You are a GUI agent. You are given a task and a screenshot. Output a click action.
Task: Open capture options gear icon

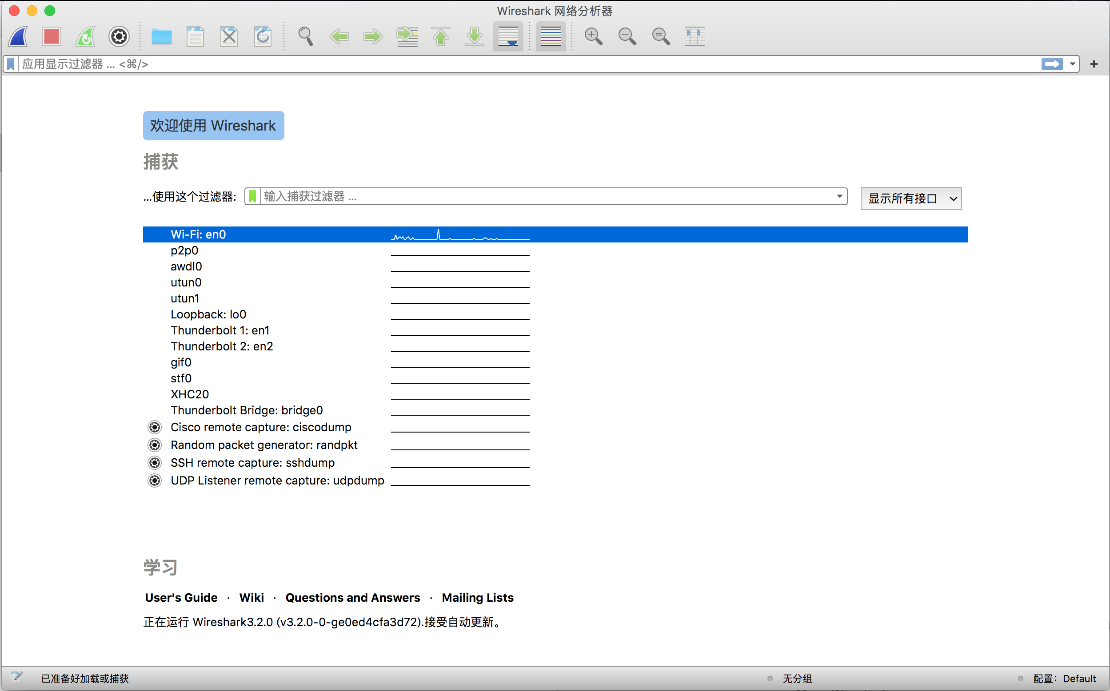119,36
